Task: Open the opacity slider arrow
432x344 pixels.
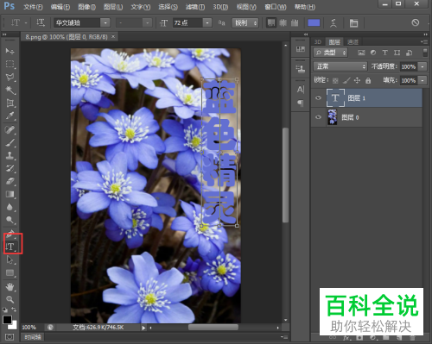Action: (x=422, y=66)
